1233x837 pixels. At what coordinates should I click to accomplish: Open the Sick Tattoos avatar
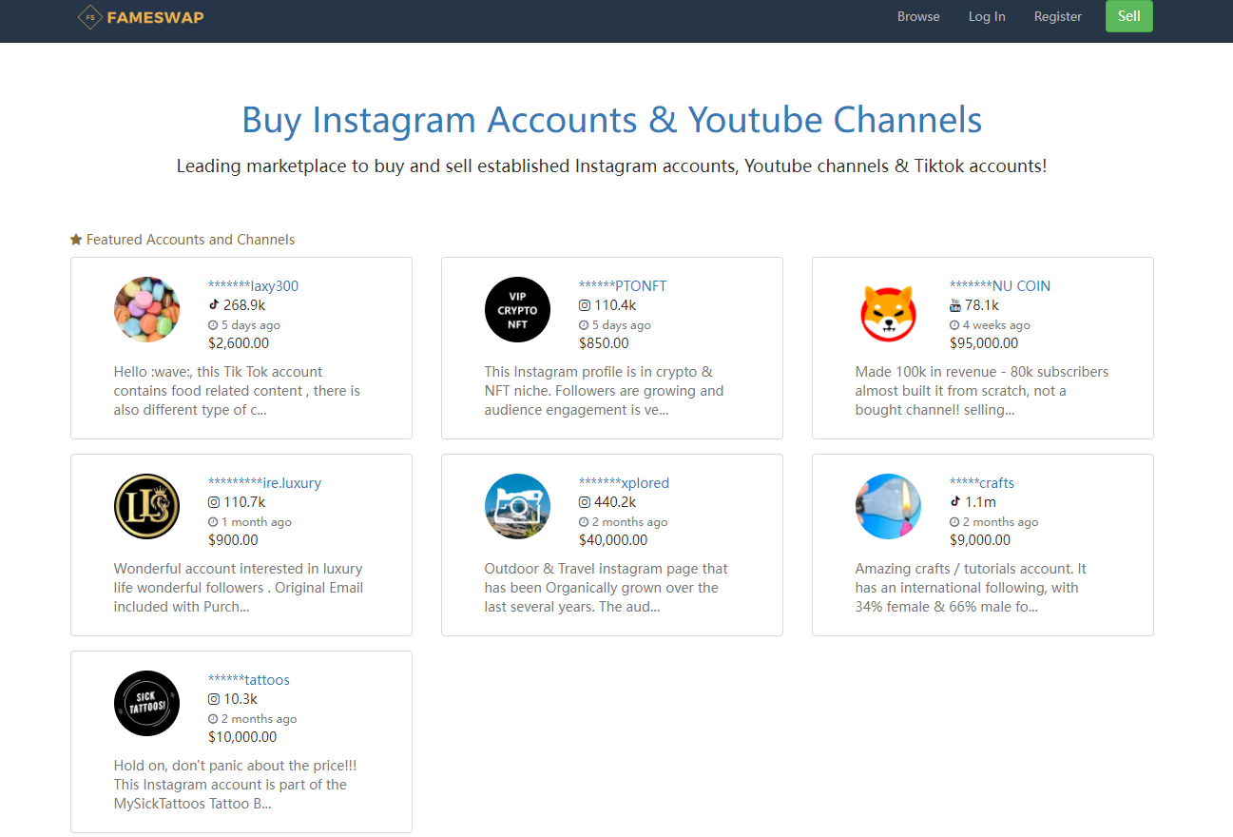[x=146, y=703]
